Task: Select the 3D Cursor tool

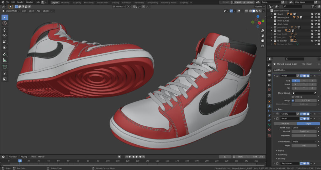Action: 4,23
